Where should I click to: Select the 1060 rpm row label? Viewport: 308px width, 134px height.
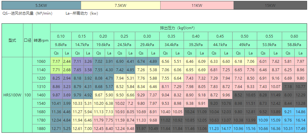coord(41,61)
